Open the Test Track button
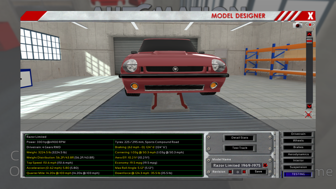 [240, 148]
